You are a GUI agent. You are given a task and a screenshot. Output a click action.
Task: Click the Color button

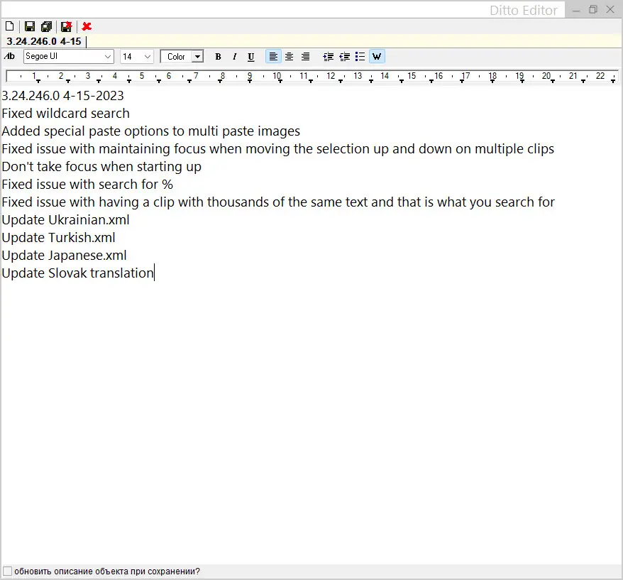[176, 57]
